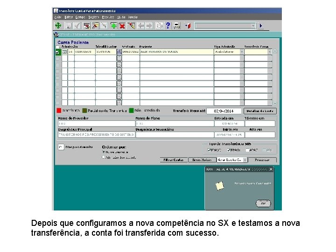Close the message dialog with the X
The height and width of the screenshot is (252, 336).
click(271, 169)
